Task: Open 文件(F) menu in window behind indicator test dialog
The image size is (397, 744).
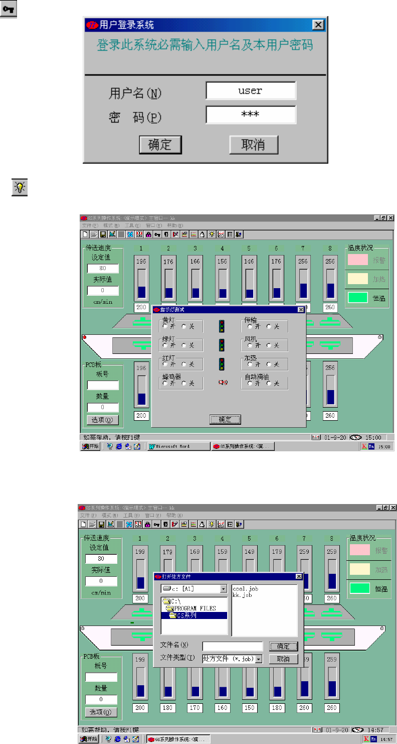Action: click(89, 225)
